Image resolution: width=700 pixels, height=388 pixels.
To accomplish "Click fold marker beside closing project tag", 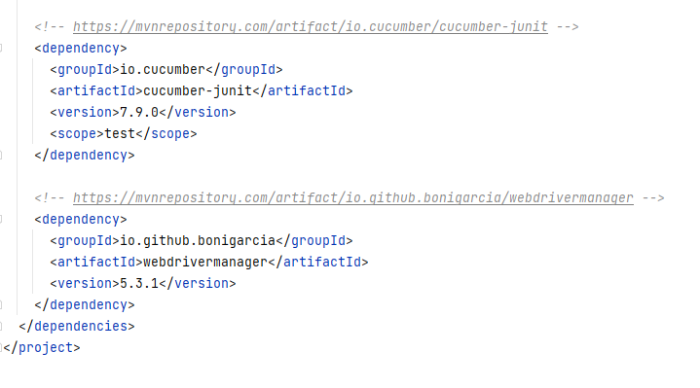I will [1, 347].
